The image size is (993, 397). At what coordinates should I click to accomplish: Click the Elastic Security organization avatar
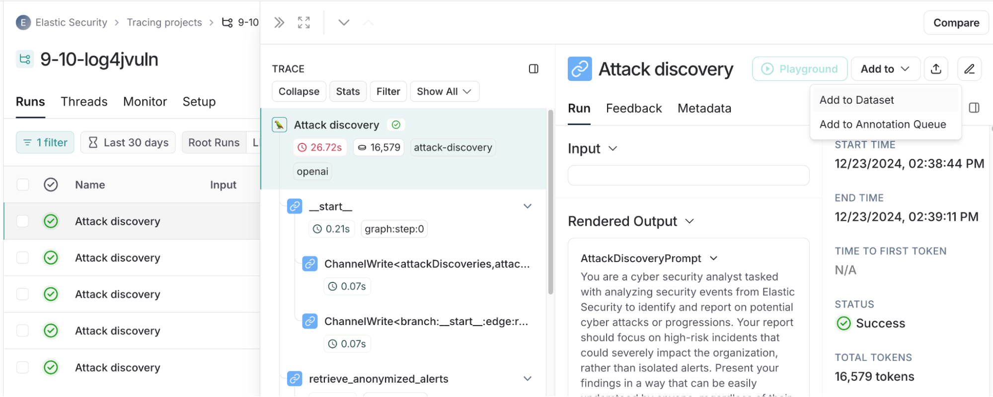23,22
